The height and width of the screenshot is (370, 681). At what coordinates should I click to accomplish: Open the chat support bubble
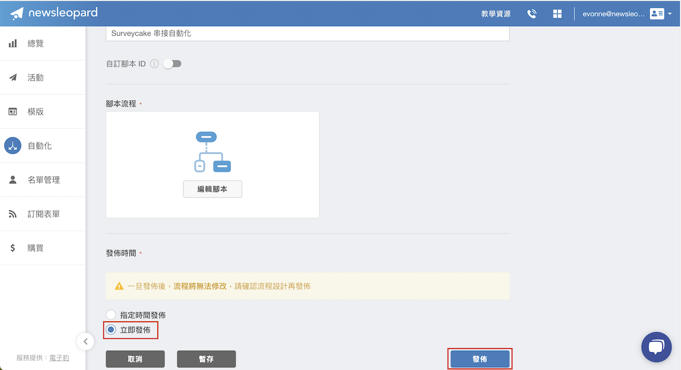657,347
